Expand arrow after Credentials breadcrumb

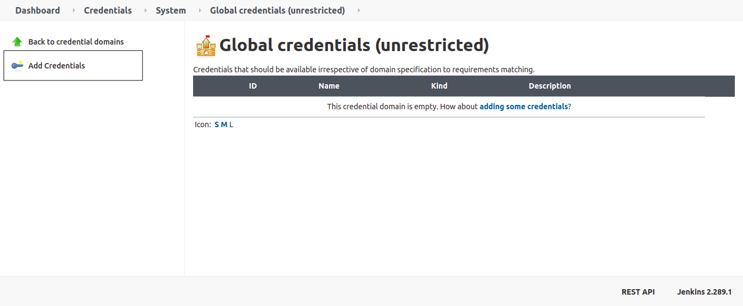pyautogui.click(x=146, y=10)
